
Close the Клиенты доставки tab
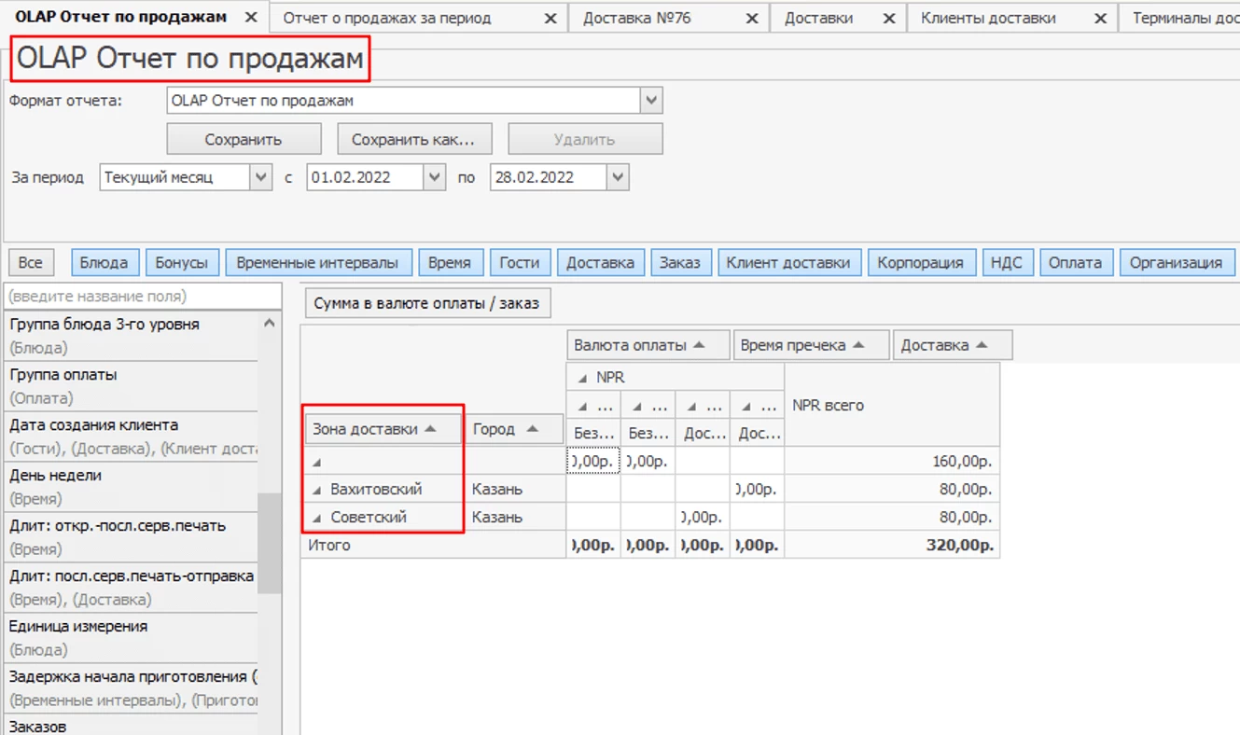pyautogui.click(x=1101, y=19)
